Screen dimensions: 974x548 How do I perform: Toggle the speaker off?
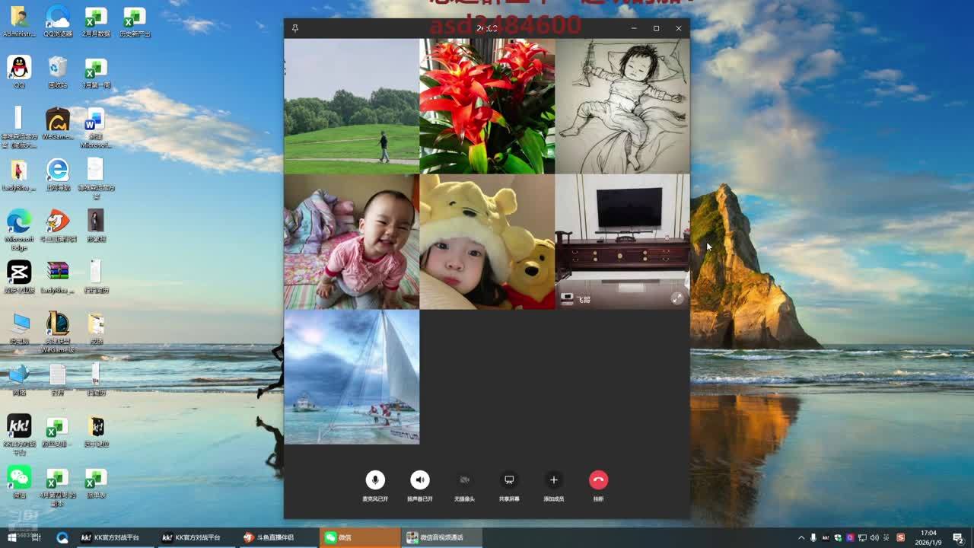coord(420,479)
